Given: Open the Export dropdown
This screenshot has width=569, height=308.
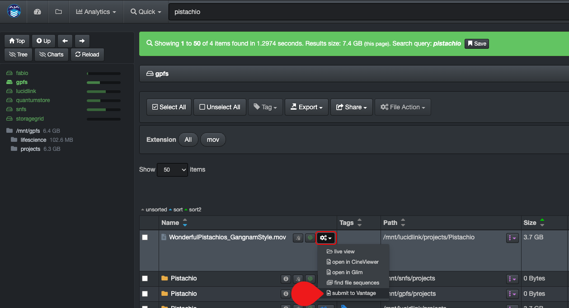Looking at the screenshot, I should click(x=306, y=107).
